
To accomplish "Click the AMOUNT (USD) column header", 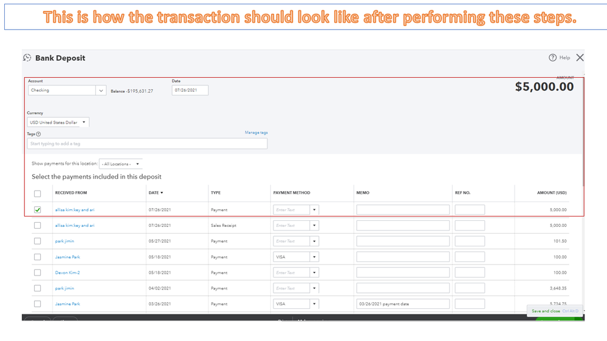I will (552, 192).
